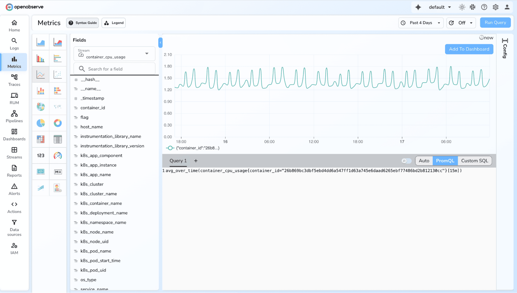Open Alerts from the sidebar
This screenshot has height=293, width=517.
coord(14,189)
